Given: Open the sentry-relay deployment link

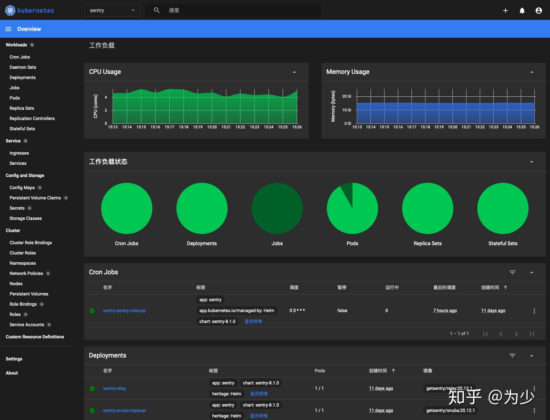Looking at the screenshot, I should (x=115, y=388).
